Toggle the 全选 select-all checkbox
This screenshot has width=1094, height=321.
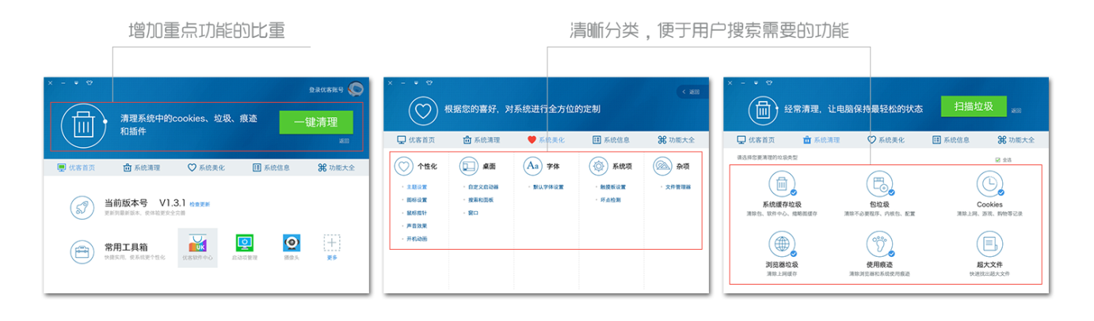997,160
